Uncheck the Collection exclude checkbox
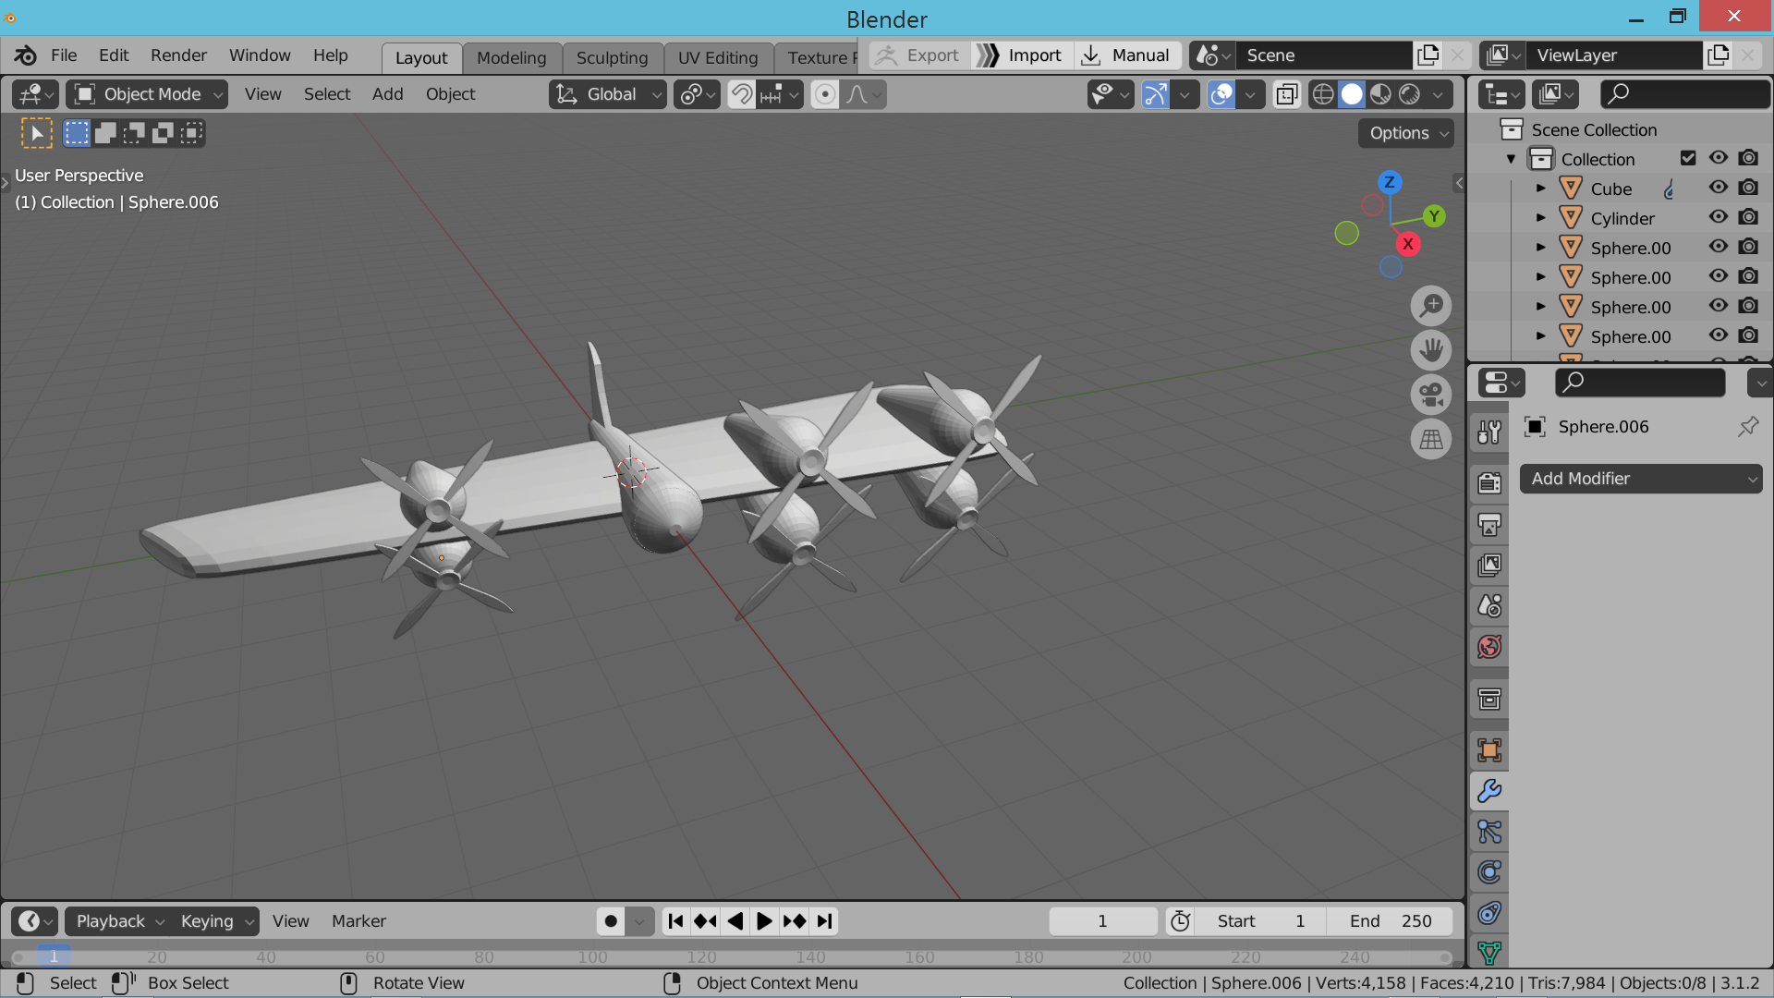The image size is (1774, 998). pyautogui.click(x=1688, y=158)
